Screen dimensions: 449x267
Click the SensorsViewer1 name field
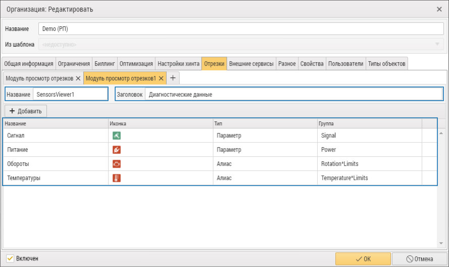tap(70, 95)
